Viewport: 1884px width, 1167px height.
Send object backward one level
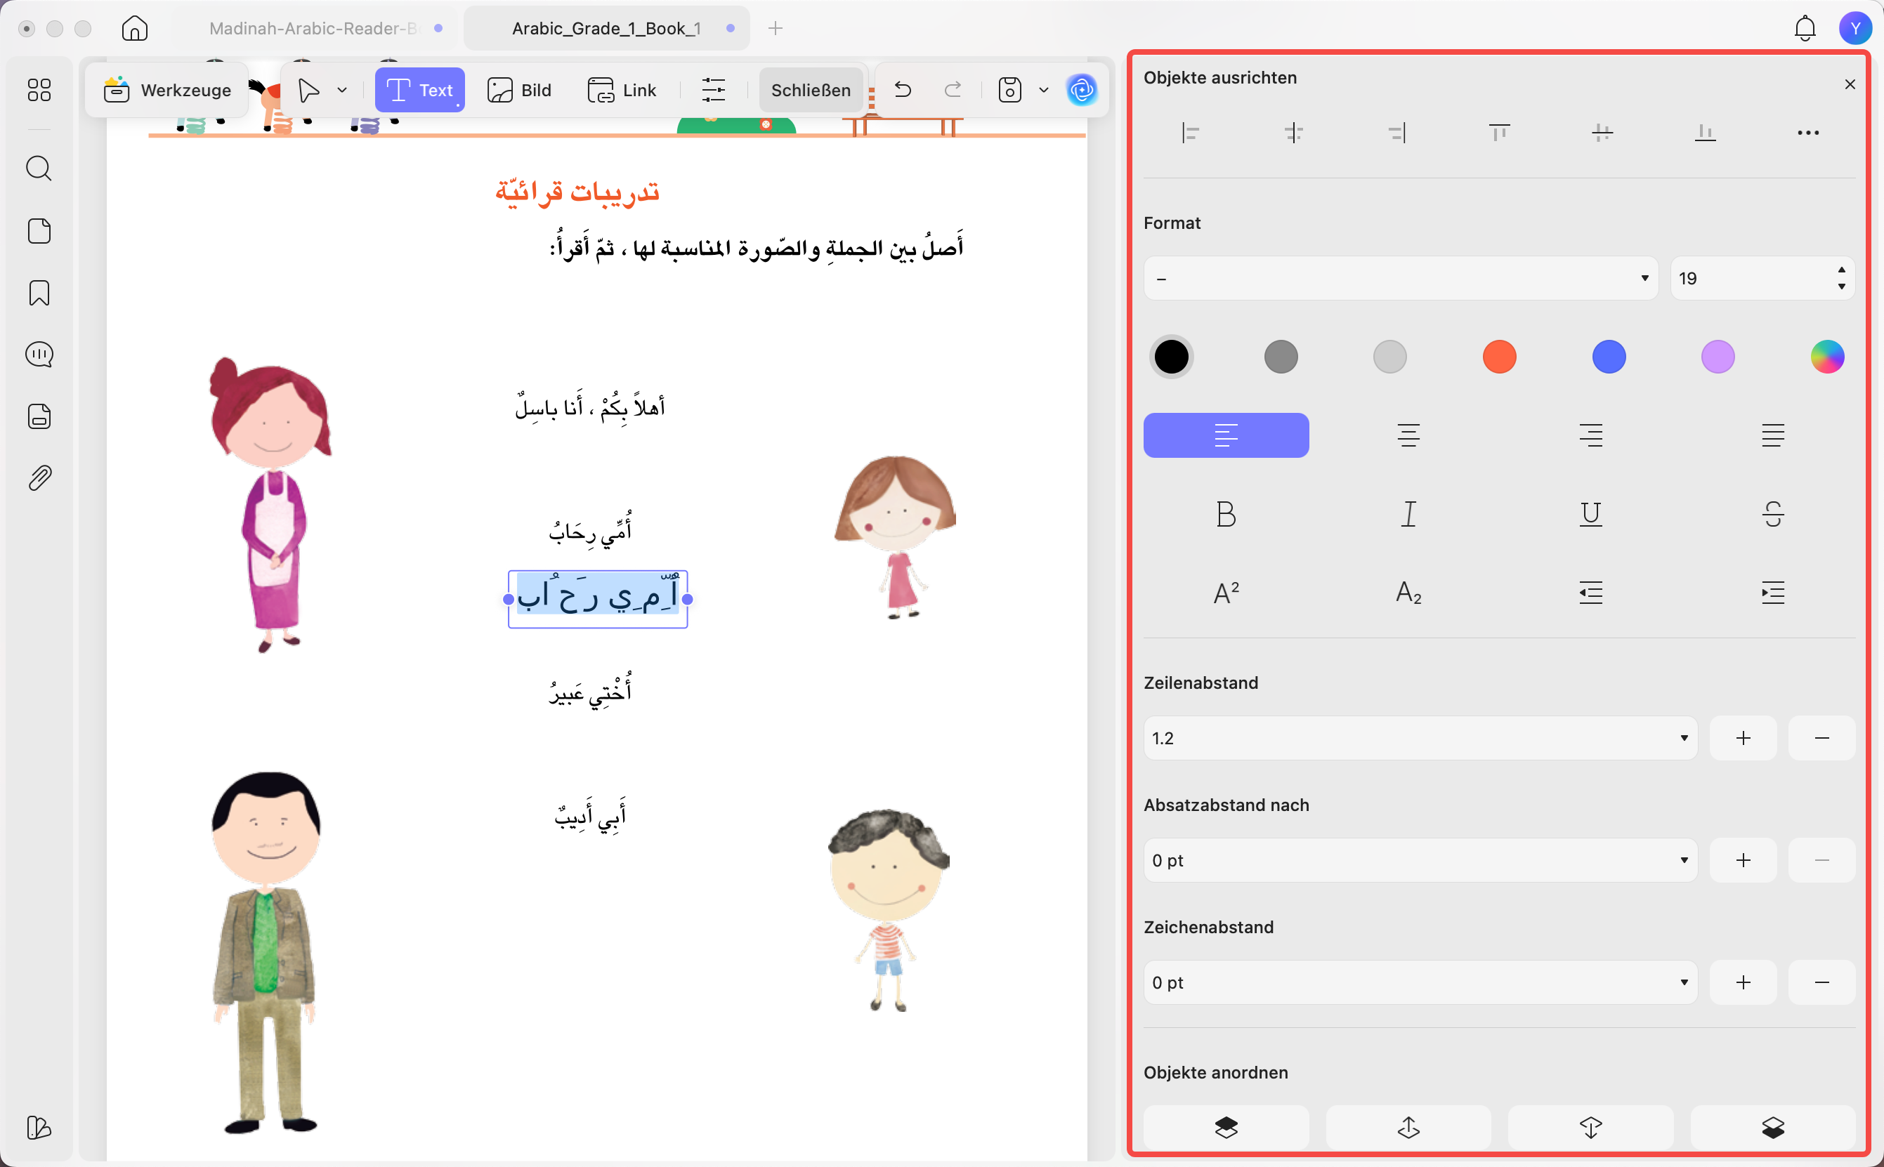point(1590,1128)
